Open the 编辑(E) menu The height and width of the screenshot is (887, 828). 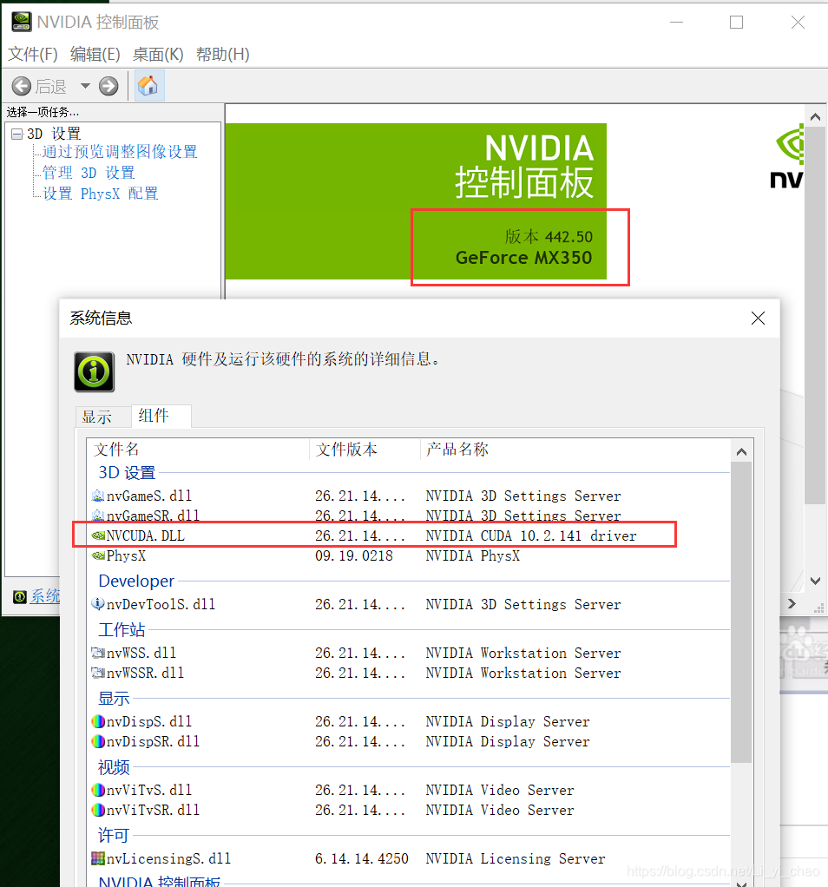click(95, 55)
